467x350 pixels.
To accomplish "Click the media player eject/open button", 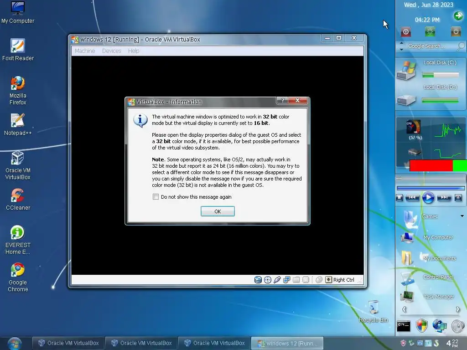I will coord(458,198).
